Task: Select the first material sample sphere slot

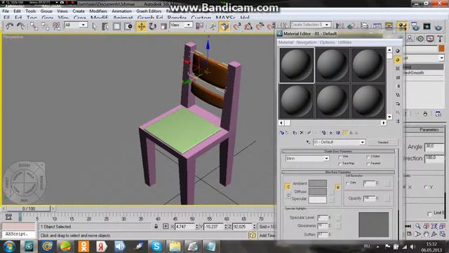Action: [x=297, y=65]
